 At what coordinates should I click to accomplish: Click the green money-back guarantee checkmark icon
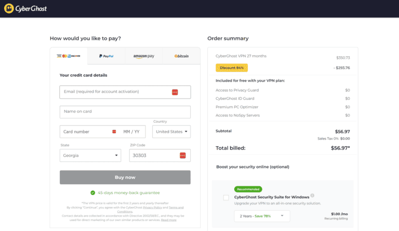(x=92, y=192)
